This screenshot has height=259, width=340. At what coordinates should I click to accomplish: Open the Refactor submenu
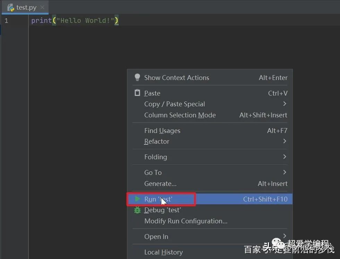pyautogui.click(x=210, y=141)
